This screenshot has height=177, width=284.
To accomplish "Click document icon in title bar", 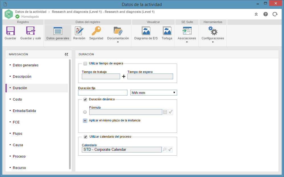I will 5,4.
